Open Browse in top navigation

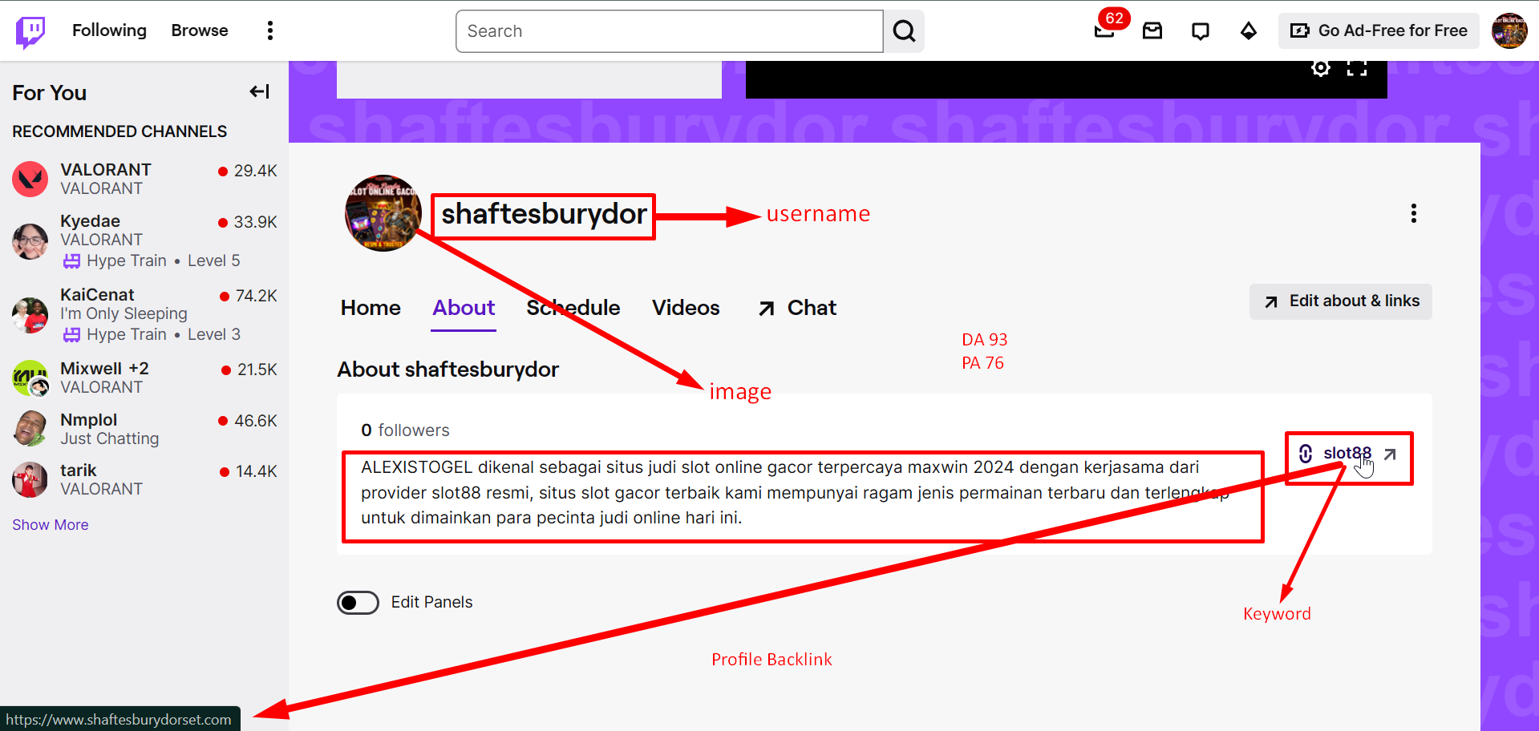[200, 30]
